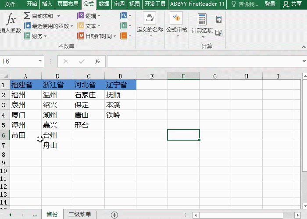Click Calculate Sheet icon
Screen dimensions: 307x219
point(219,33)
